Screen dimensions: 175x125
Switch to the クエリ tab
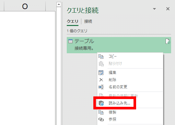click(73, 21)
